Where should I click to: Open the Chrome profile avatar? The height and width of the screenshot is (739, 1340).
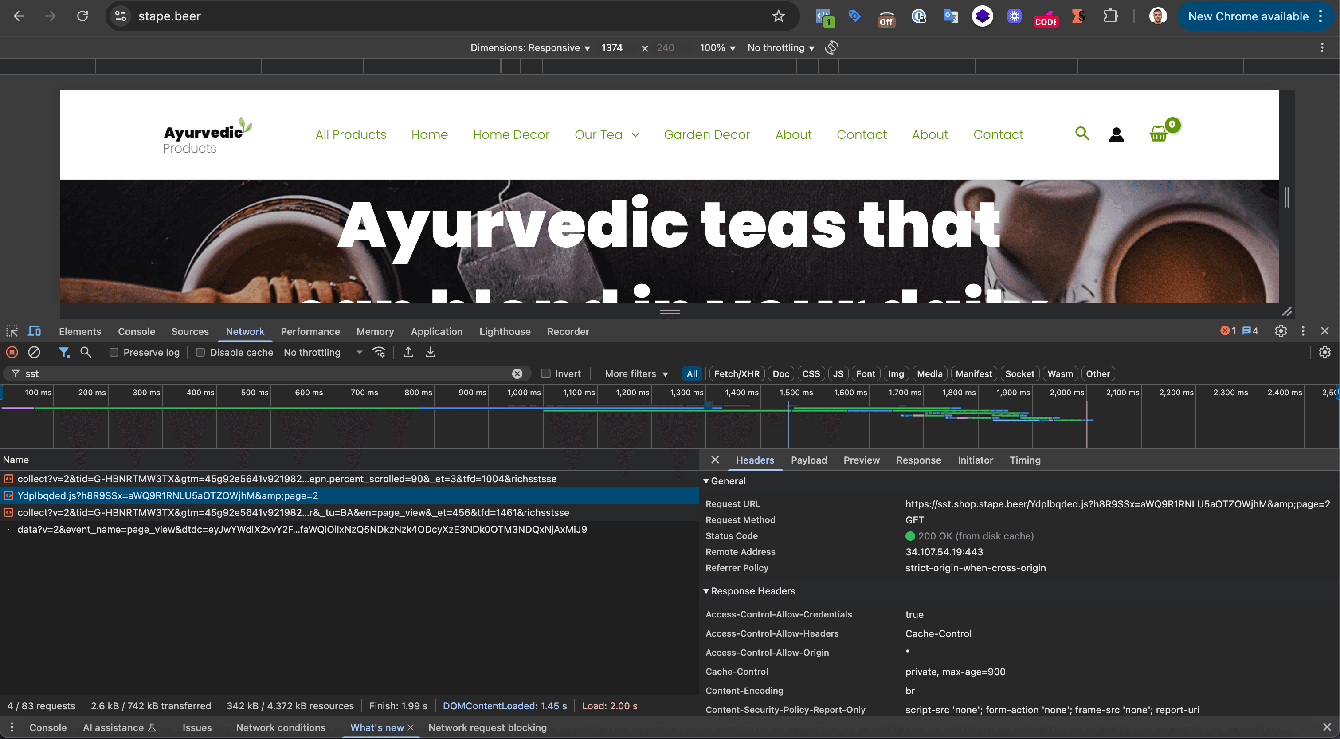pyautogui.click(x=1157, y=16)
